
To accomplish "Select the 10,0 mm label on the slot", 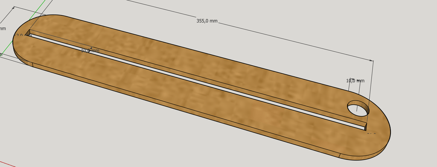I will [90, 50].
